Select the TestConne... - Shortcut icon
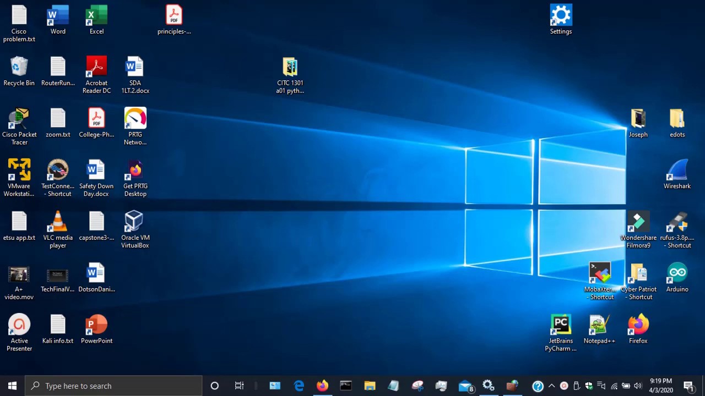705x396 pixels. tap(58, 179)
